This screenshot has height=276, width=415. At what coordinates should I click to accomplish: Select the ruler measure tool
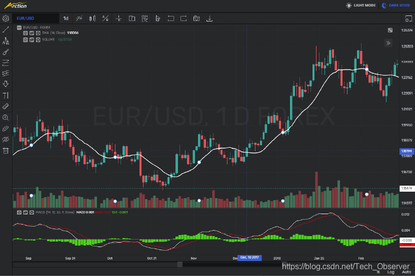click(5, 106)
